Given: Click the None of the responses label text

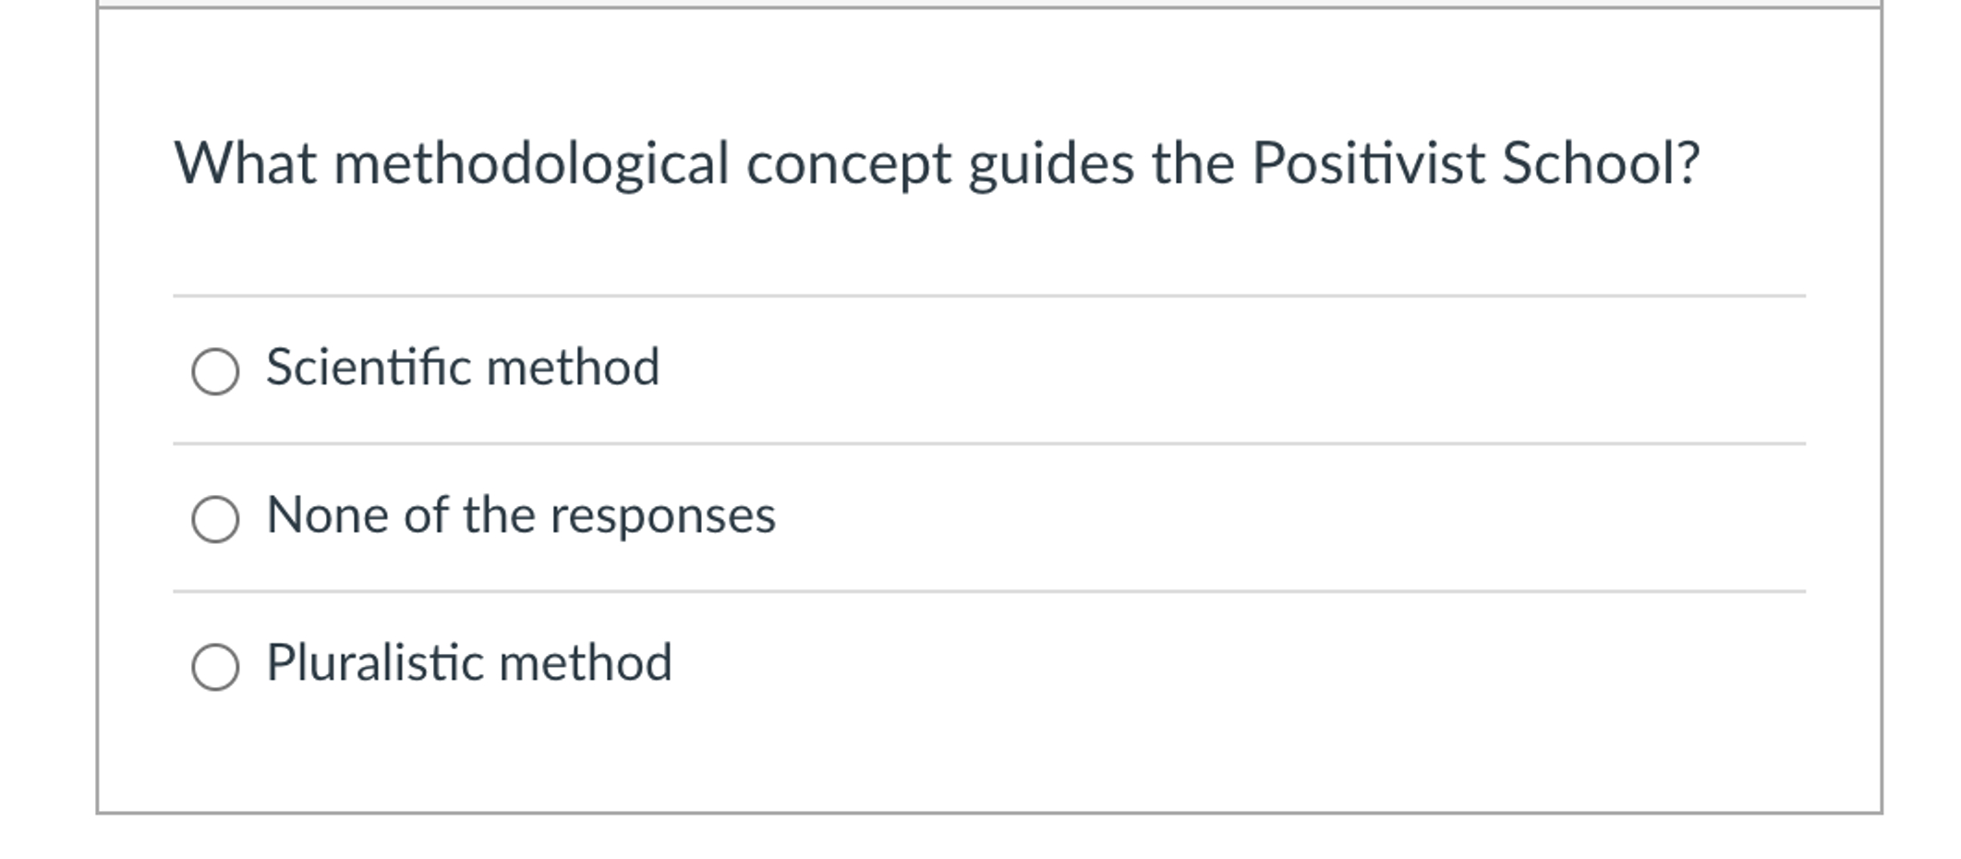Looking at the screenshot, I should click(x=520, y=517).
